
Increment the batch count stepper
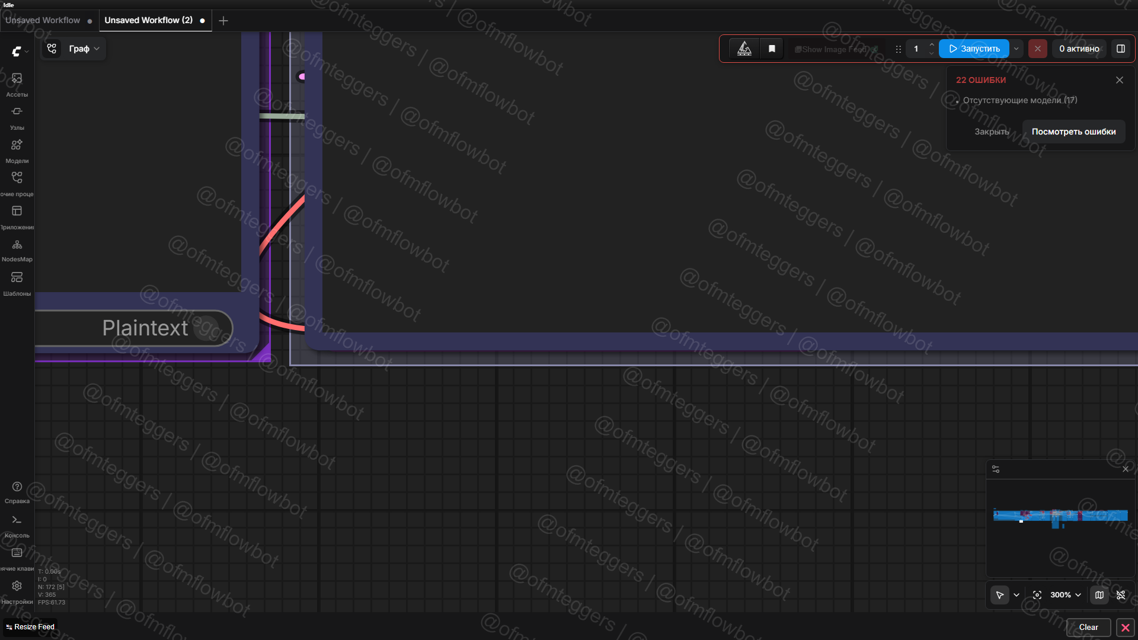932,44
